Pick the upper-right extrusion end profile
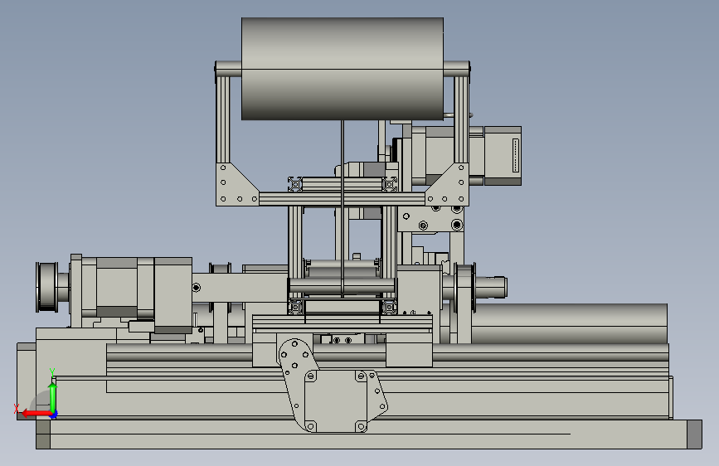The image size is (719, 466). (x=389, y=184)
